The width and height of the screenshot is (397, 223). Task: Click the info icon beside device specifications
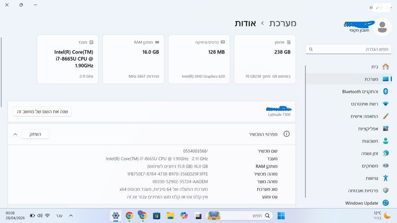[286, 134]
